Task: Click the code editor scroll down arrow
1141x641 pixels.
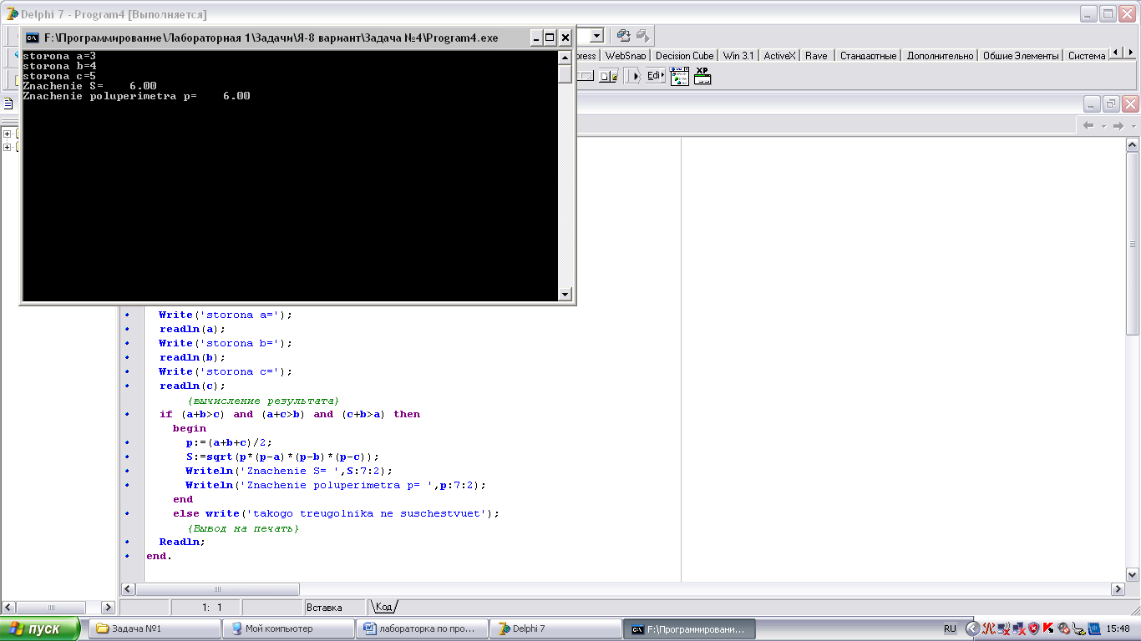Action: pos(1133,574)
